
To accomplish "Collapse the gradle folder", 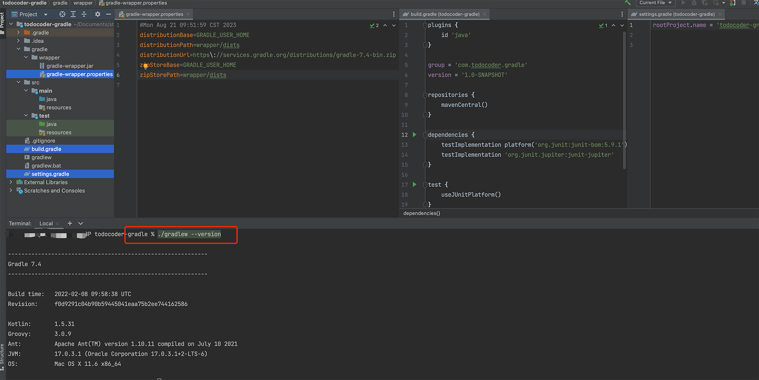I will point(19,49).
